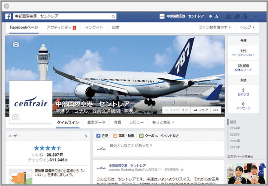Click the centrair profile picture
Image resolution: width=268 pixels, height=186 pixels.
tap(31, 102)
